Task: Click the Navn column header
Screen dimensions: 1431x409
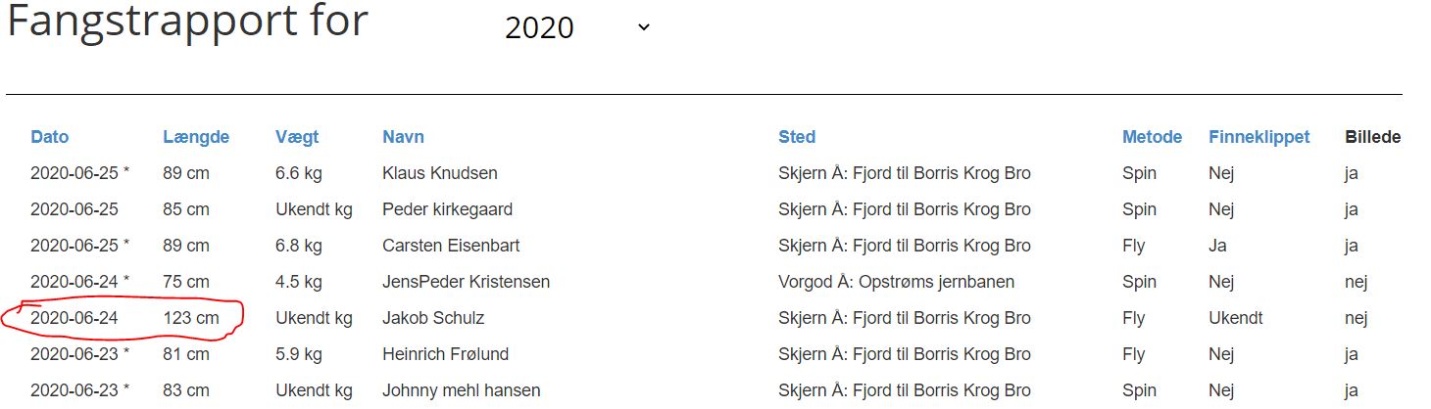Action: tap(403, 137)
